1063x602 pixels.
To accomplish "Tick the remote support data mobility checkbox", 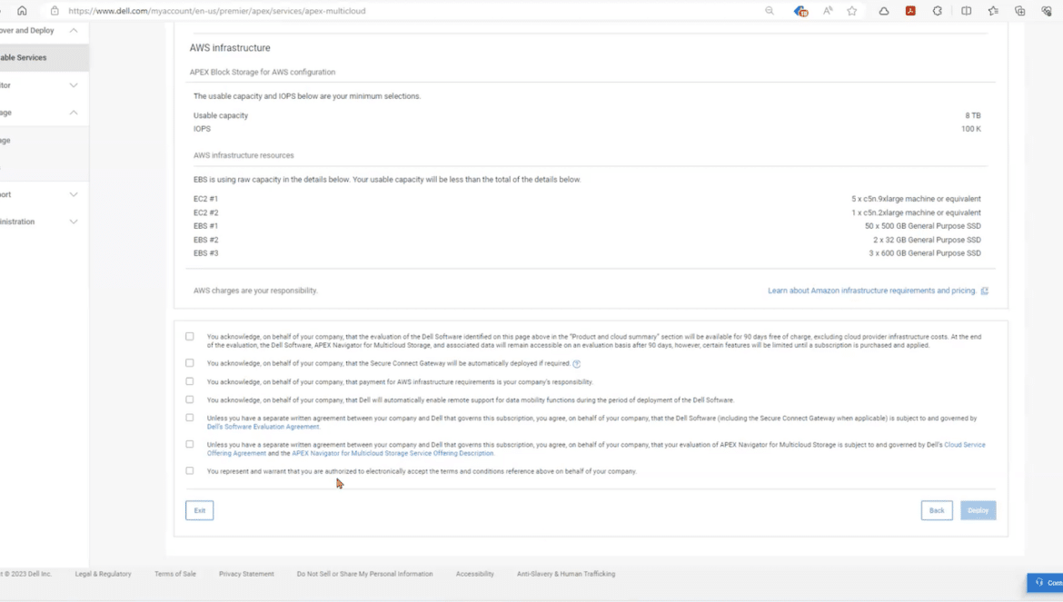I will click(190, 400).
